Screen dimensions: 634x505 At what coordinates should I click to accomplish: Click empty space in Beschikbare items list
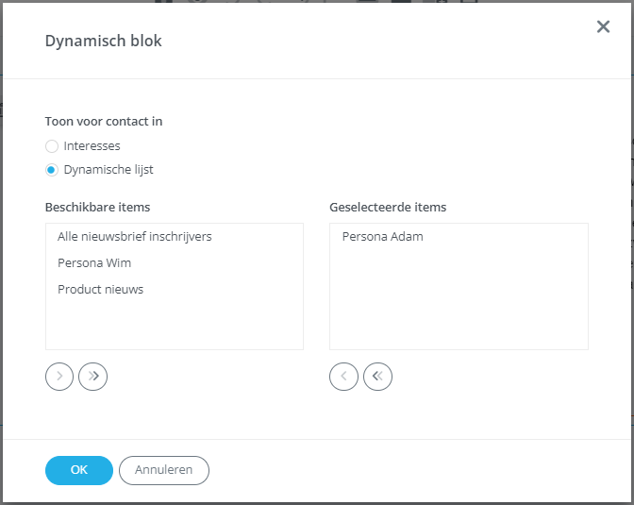[x=175, y=326]
